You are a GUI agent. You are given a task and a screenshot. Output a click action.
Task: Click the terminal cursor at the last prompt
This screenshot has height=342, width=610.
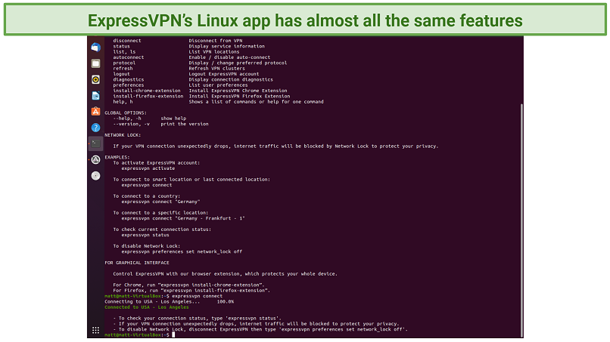tap(173, 334)
